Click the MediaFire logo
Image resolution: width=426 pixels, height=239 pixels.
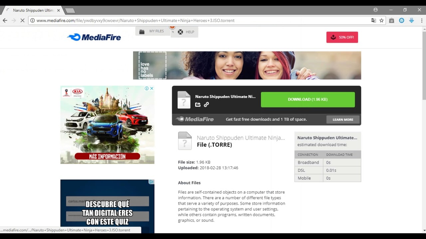pos(94,37)
